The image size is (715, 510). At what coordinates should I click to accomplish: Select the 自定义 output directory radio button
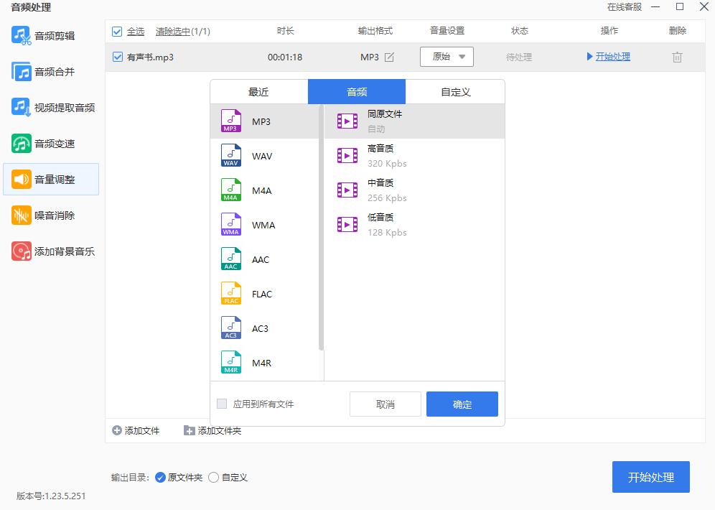click(213, 476)
